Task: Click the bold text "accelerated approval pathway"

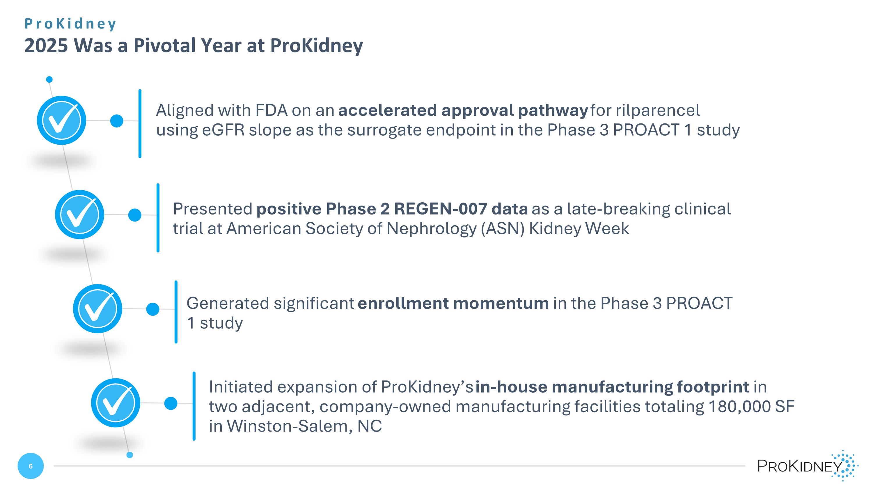Action: 463,111
